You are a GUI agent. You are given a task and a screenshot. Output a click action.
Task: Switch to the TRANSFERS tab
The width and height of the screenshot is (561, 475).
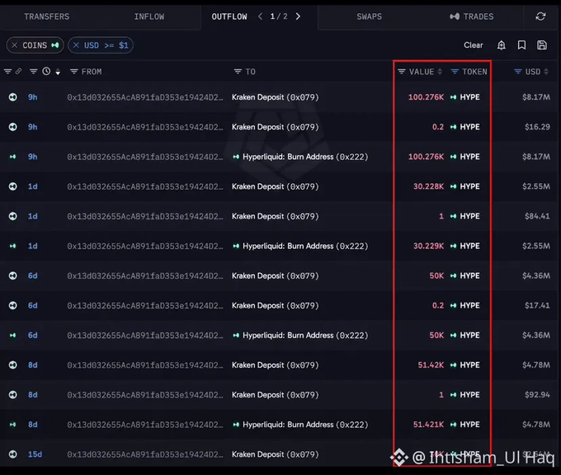[46, 16]
